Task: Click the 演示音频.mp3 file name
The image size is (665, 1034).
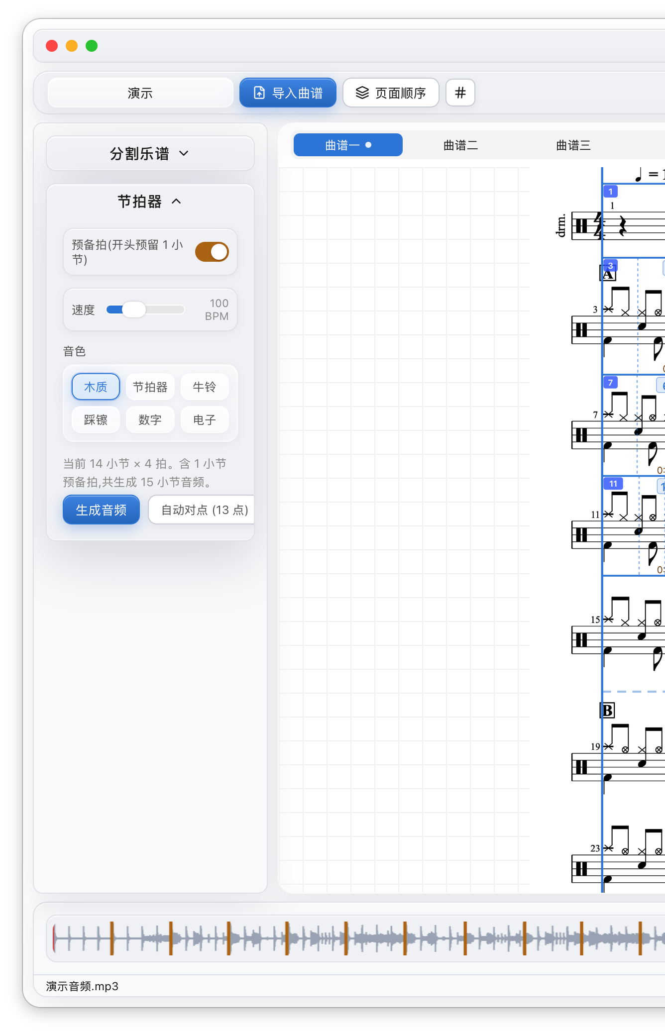Action: click(x=82, y=986)
